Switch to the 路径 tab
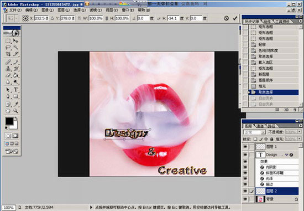This screenshot has width=304, height=211. [x=271, y=126]
